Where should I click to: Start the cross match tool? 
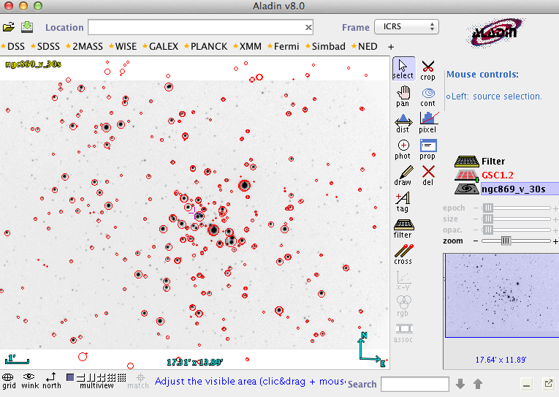(x=403, y=254)
